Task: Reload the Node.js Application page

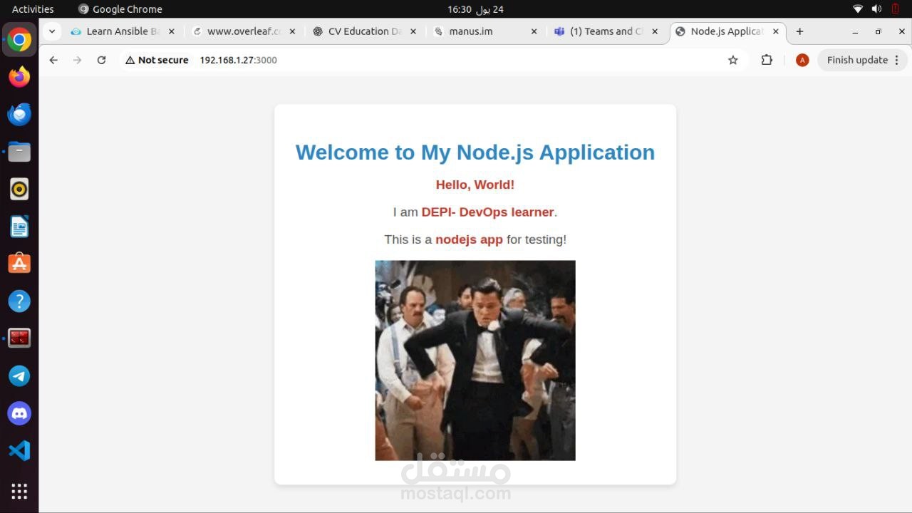Action: 101,60
